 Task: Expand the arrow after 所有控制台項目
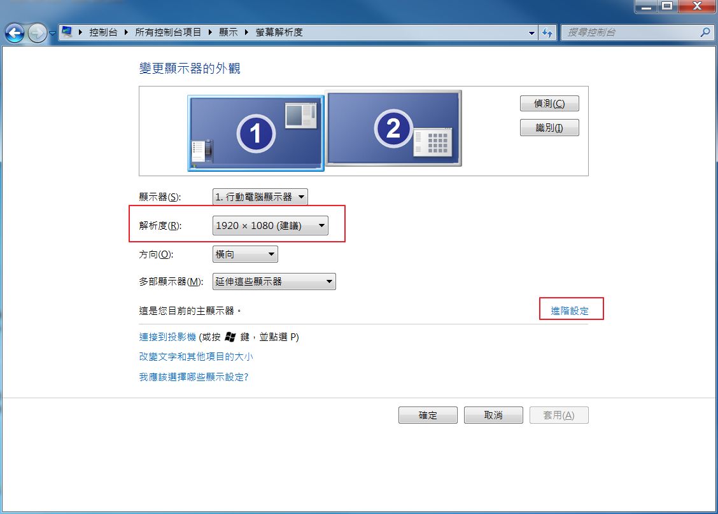tap(209, 32)
